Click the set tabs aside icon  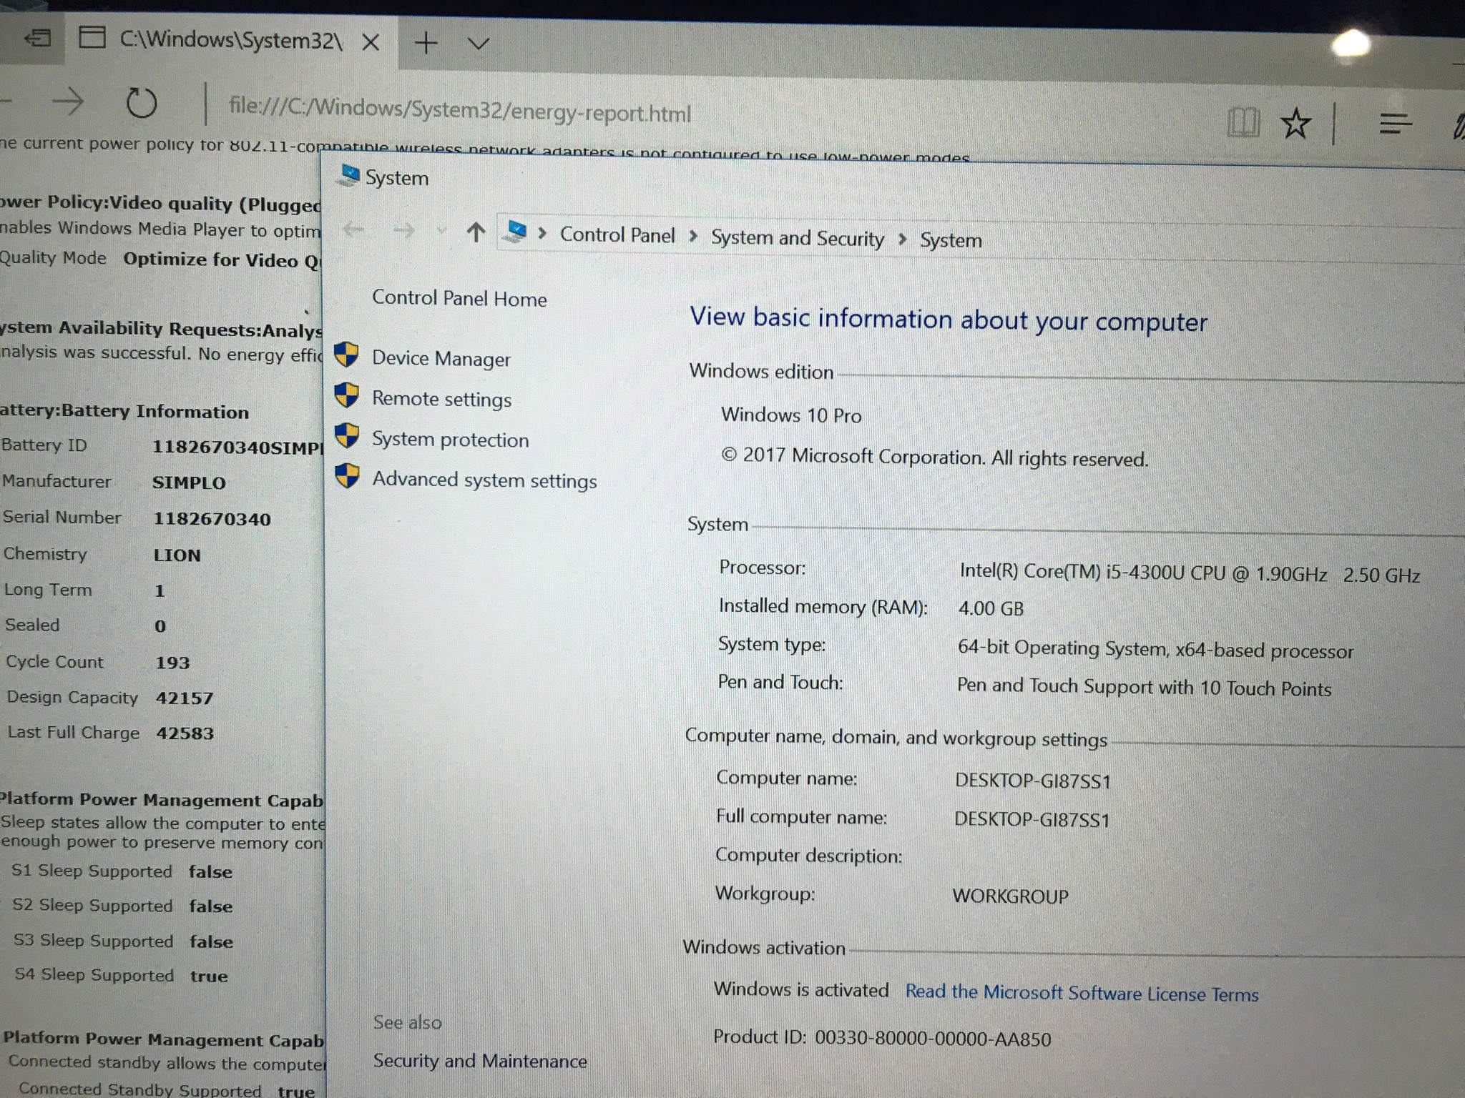[37, 37]
